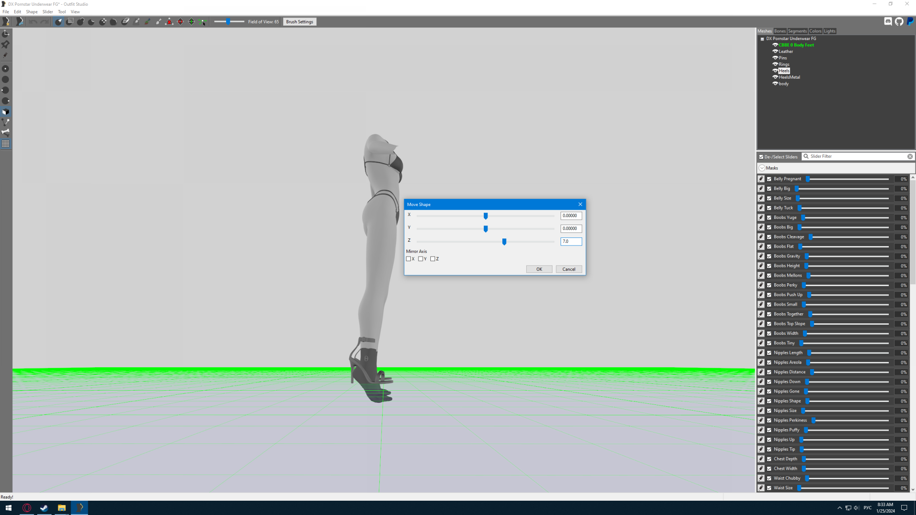The image size is (916, 515).
Task: Click the Z value input field
Action: [x=571, y=241]
